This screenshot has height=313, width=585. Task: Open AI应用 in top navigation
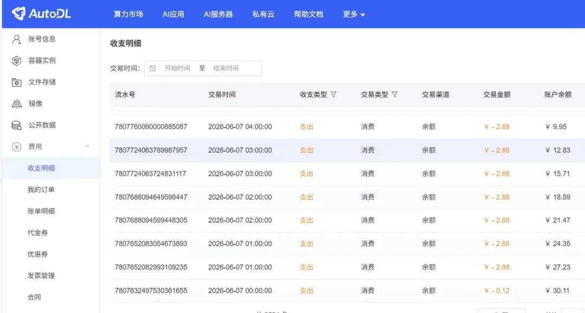[x=173, y=14]
